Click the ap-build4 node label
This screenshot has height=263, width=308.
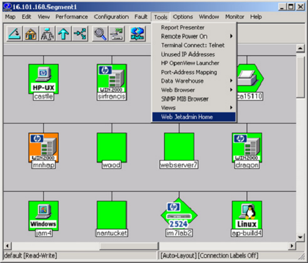pos(247,233)
